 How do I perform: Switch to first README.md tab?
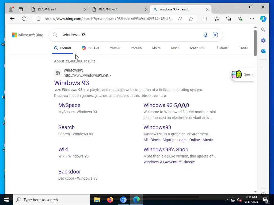click(x=59, y=9)
